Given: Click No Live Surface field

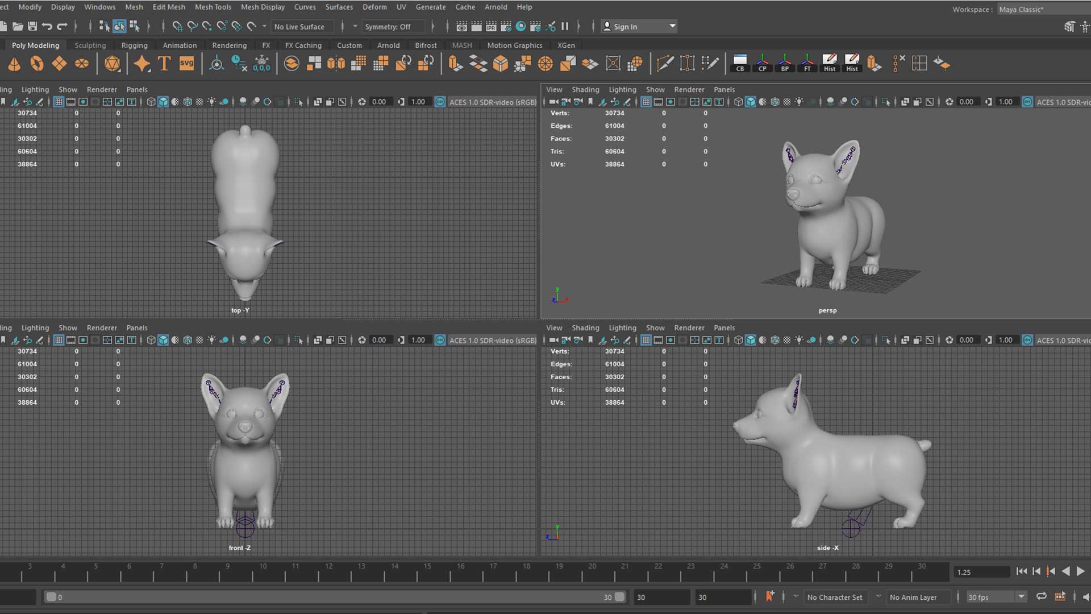Looking at the screenshot, I should (299, 27).
